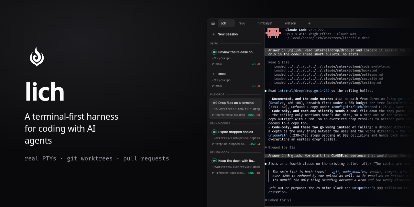
Task: Click the /worktrees/lich/review-dock path
Action: click(236, 167)
